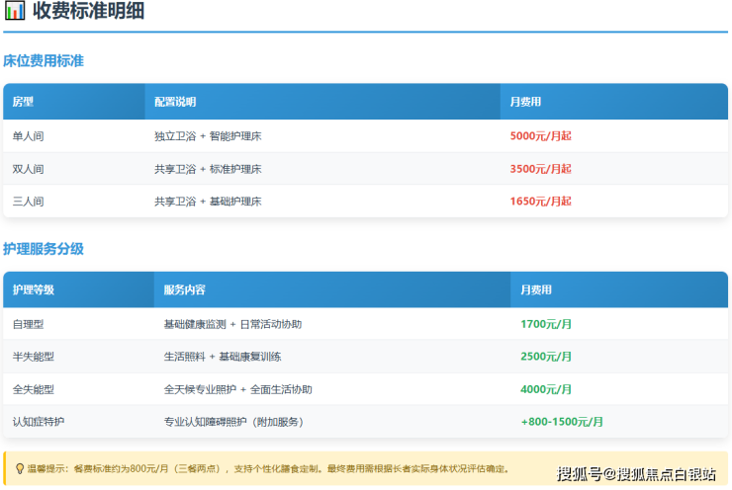Image resolution: width=732 pixels, height=490 pixels.
Task: Click the 5000元/月起 price
Action: click(x=540, y=136)
